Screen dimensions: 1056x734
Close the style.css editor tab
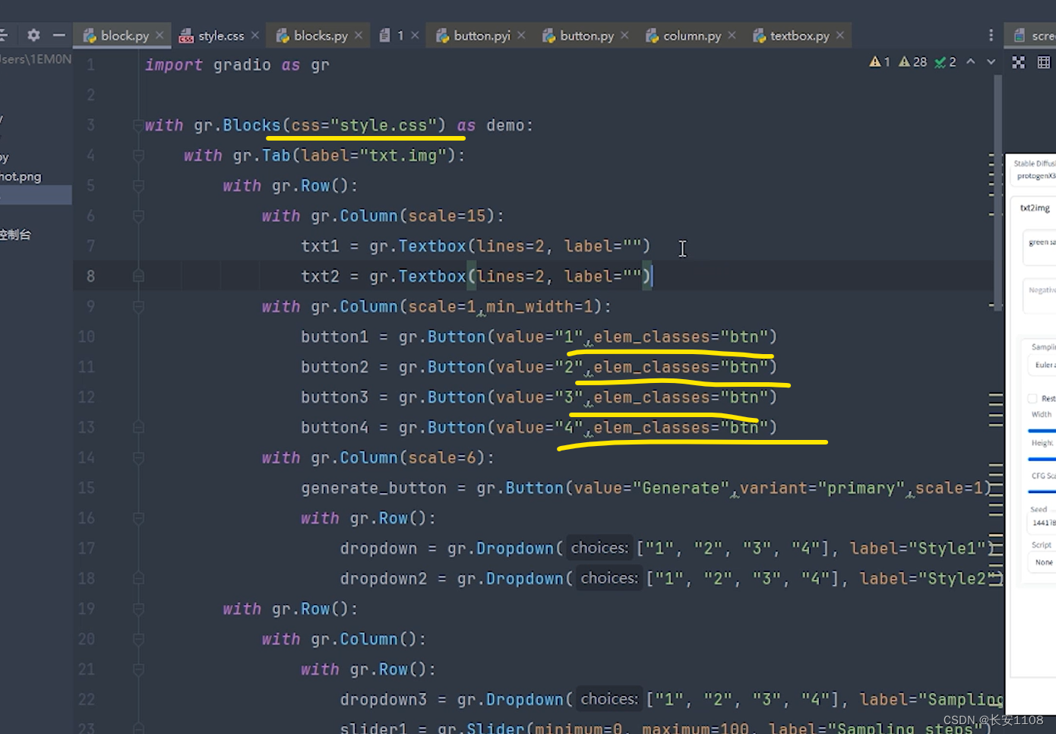tap(255, 35)
